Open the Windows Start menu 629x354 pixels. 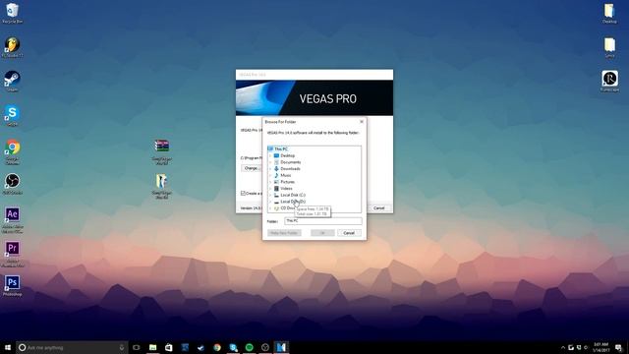click(8, 347)
